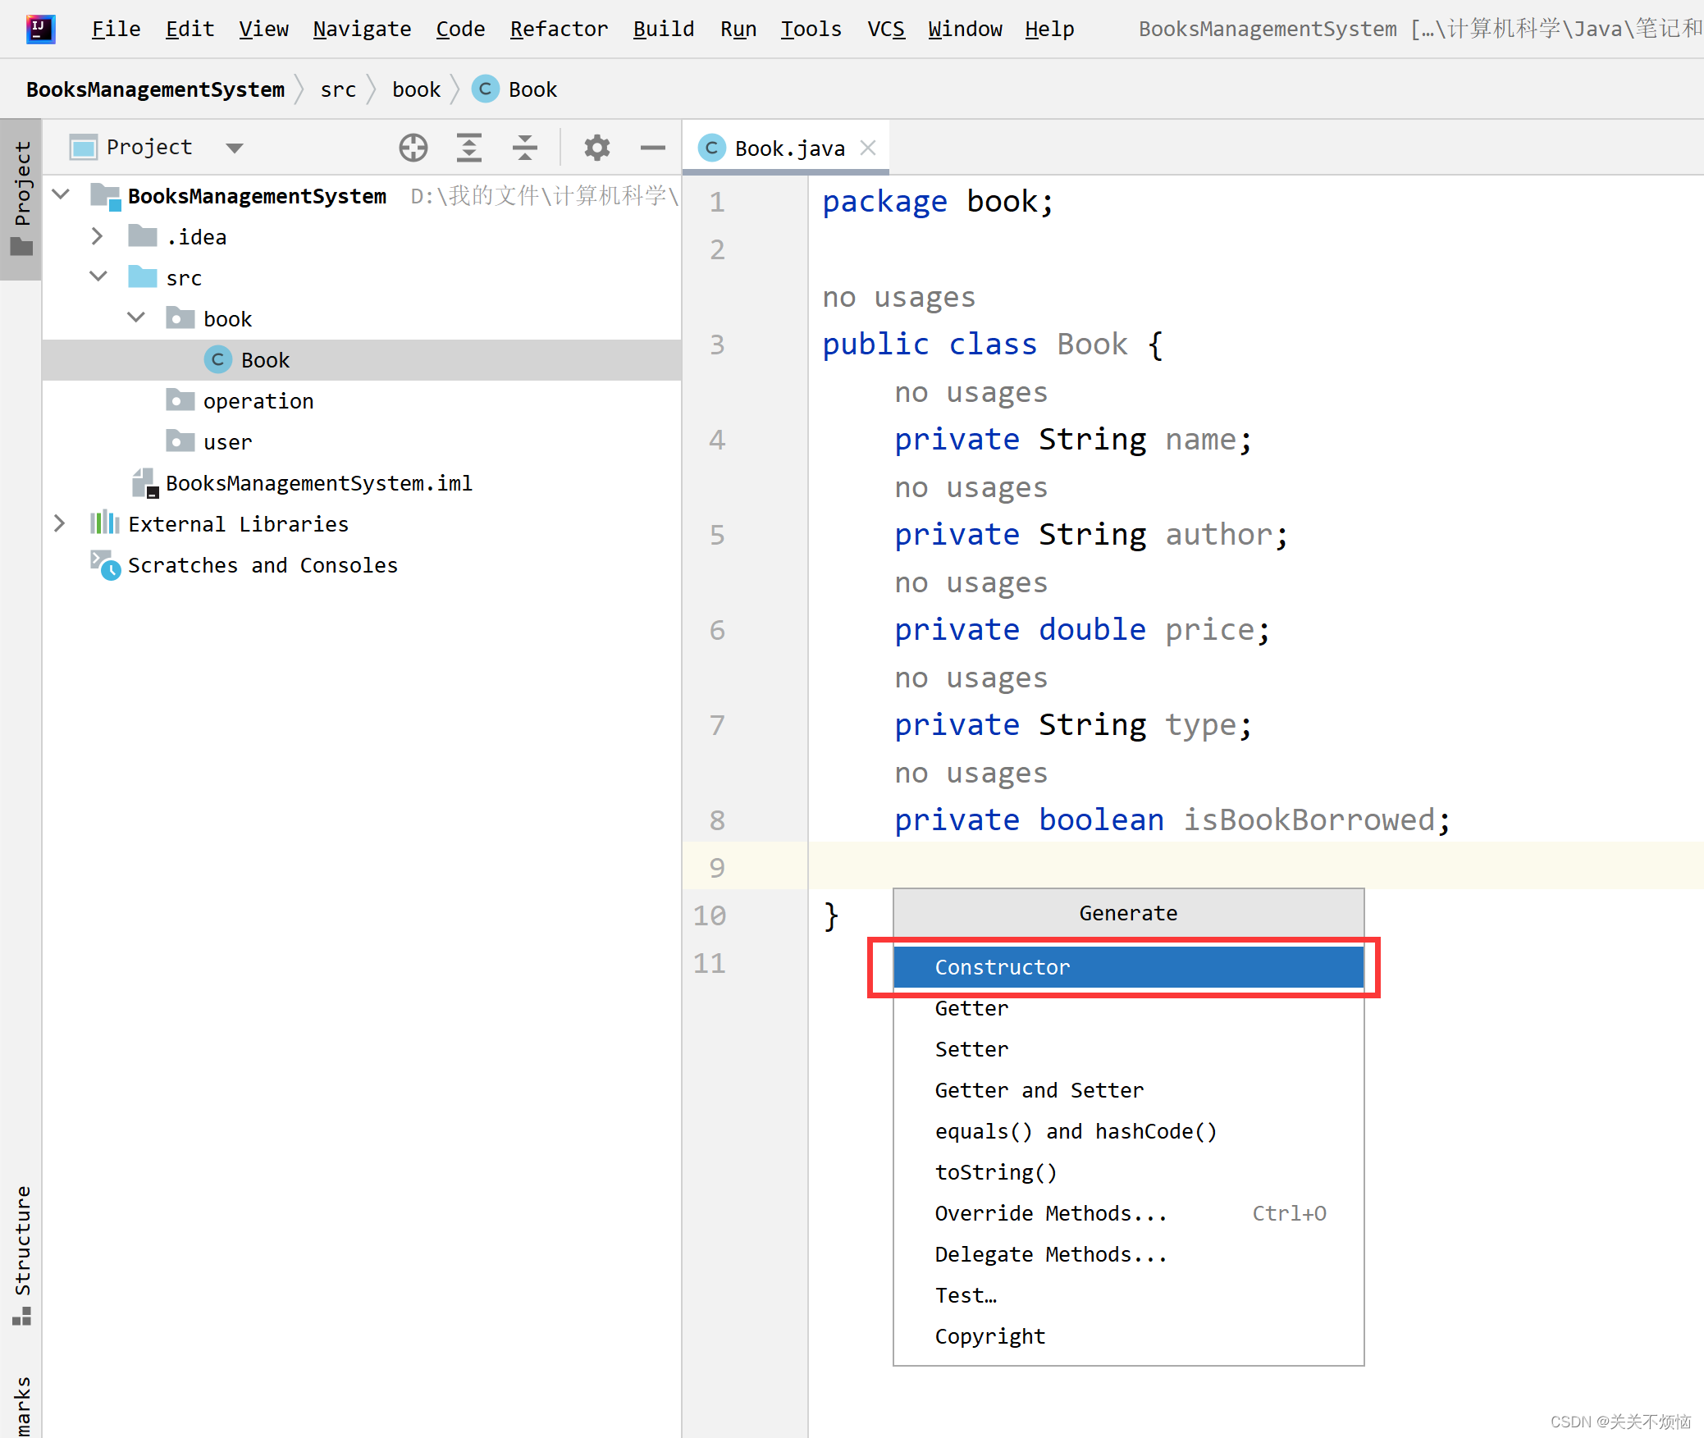Select Setter in Generate popup
This screenshot has height=1438, width=1704.
1128,1049
